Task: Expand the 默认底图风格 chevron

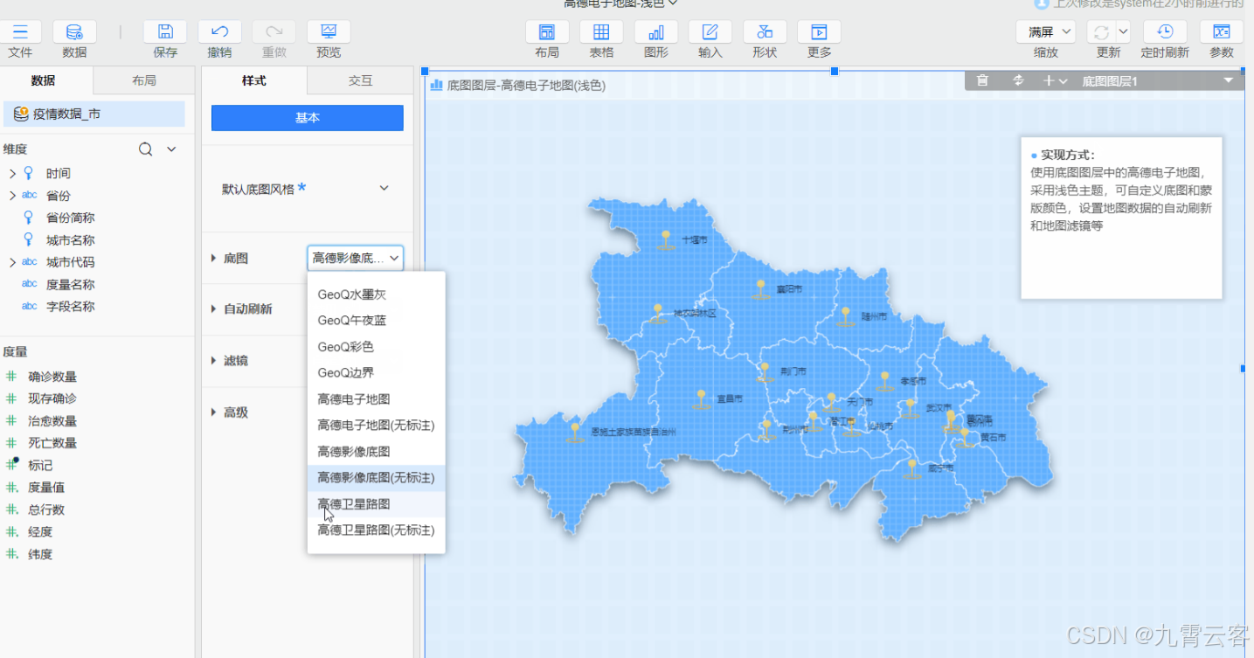Action: pyautogui.click(x=384, y=188)
